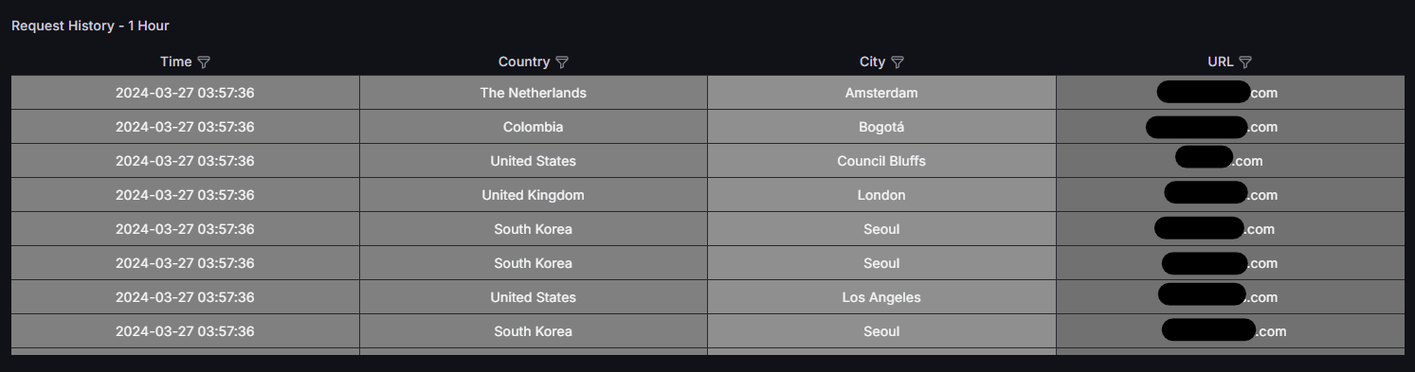The height and width of the screenshot is (372, 1415).
Task: Click the United Kingdom country cell
Action: click(x=534, y=195)
